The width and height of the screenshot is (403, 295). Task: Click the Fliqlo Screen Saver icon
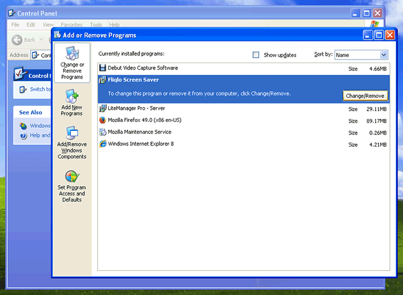(x=102, y=80)
